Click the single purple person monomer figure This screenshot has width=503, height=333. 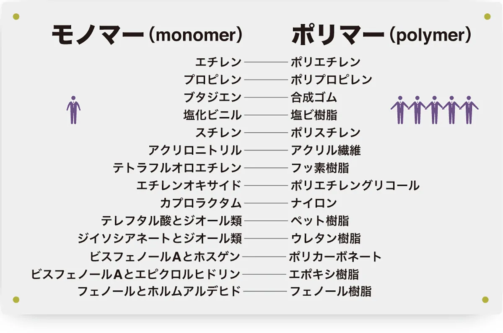(x=73, y=110)
